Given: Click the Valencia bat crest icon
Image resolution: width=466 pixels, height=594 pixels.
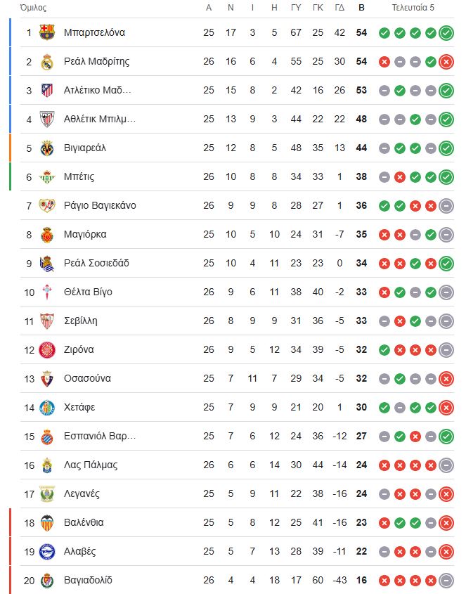Looking at the screenshot, I should (x=47, y=523).
